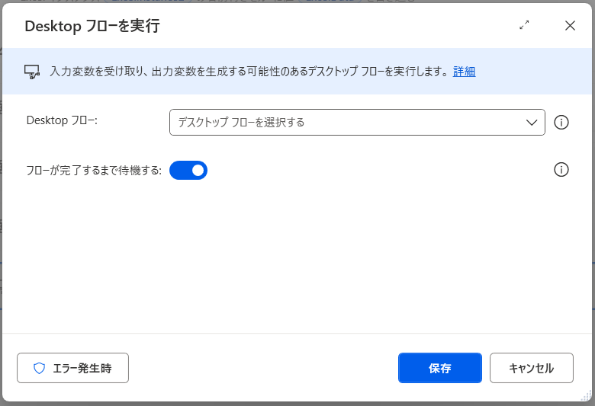
Task: Cancel with the キャンセル button
Action: [531, 368]
